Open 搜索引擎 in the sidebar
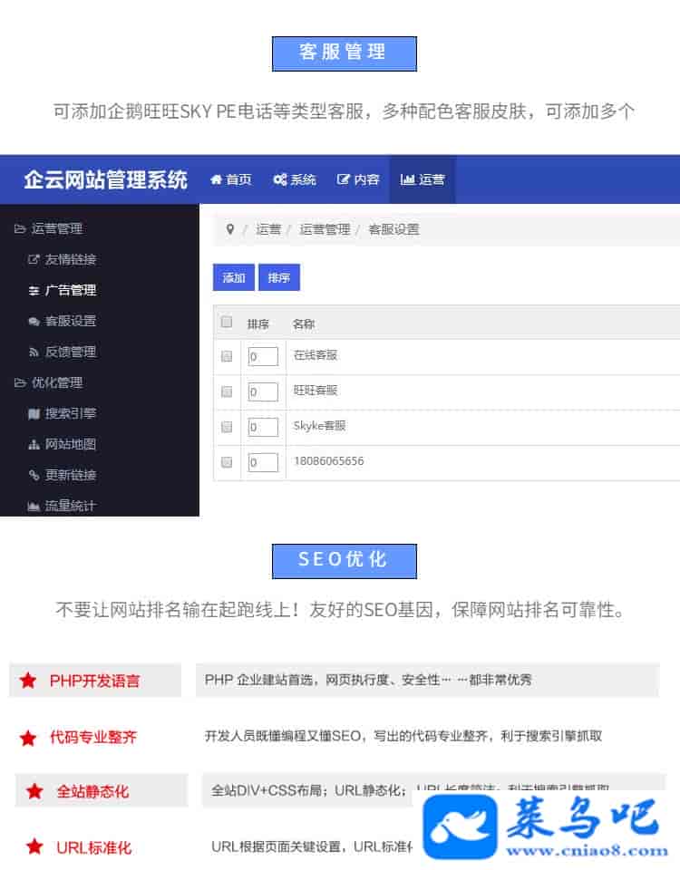Screen dimensions: 680x870 [x=70, y=413]
